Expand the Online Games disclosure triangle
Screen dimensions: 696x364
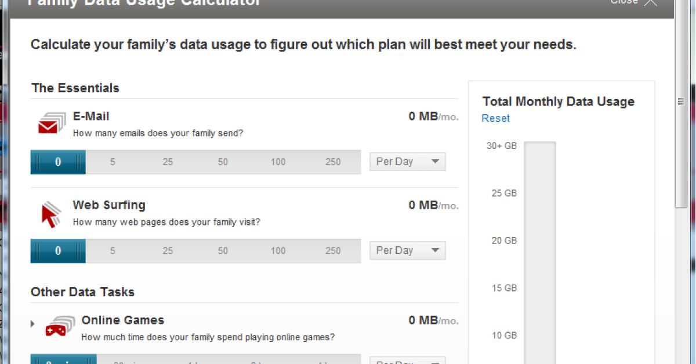(x=33, y=324)
